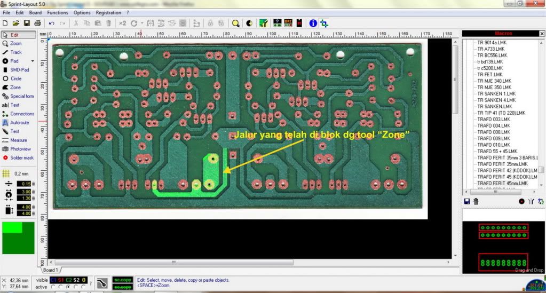Viewport: 546px width, 293px height.
Task: Set C1 as the active layer
Action: [53, 287]
